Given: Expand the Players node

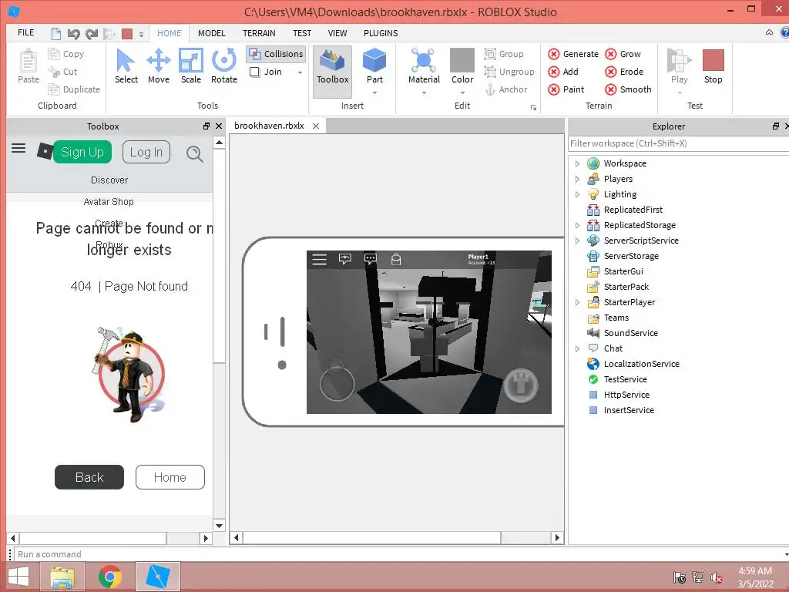Looking at the screenshot, I should point(577,179).
